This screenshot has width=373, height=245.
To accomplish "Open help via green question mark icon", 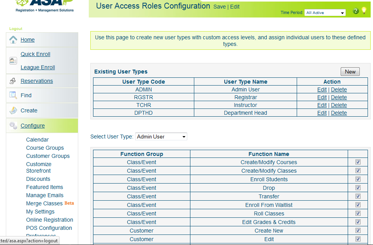I will (355, 11).
